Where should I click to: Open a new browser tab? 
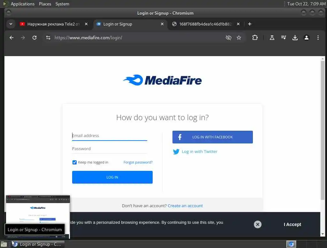click(250, 24)
